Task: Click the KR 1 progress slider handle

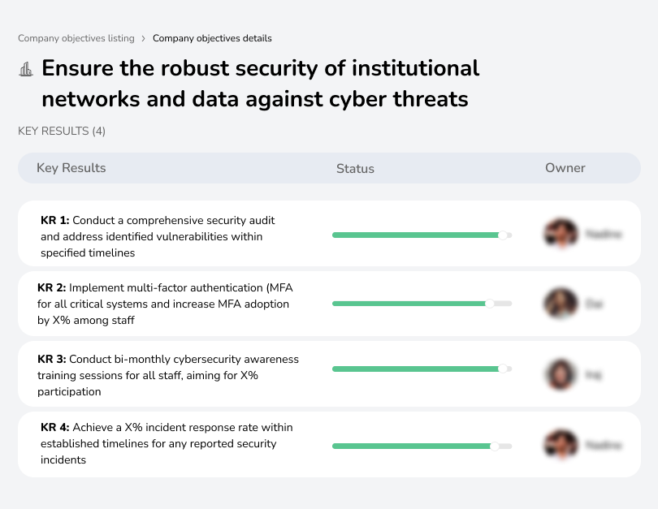Action: (x=503, y=235)
